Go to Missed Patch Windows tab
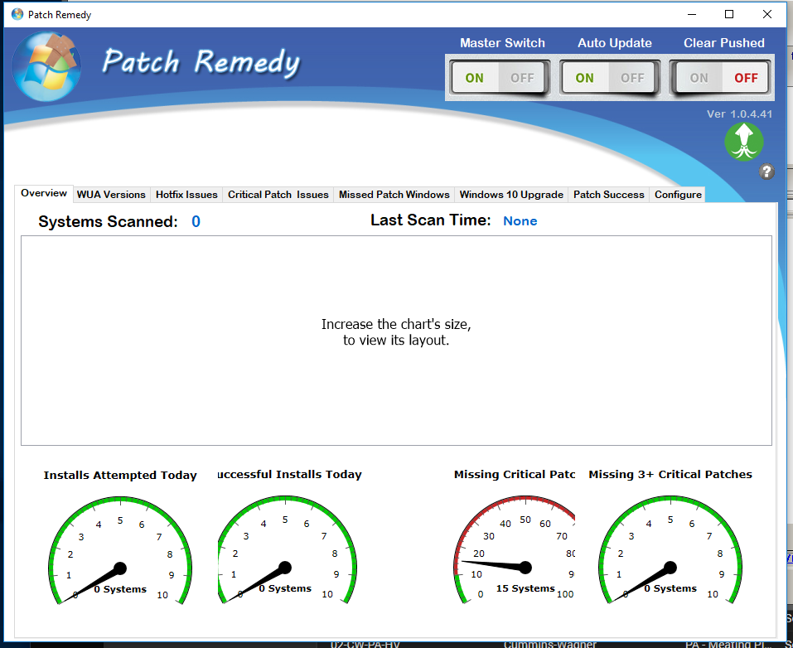The width and height of the screenshot is (793, 648). tap(394, 195)
